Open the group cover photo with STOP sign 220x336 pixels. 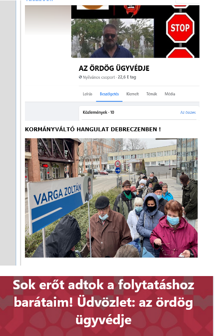(136, 31)
